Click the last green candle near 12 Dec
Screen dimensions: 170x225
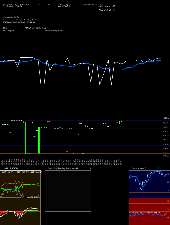pyautogui.click(x=119, y=122)
